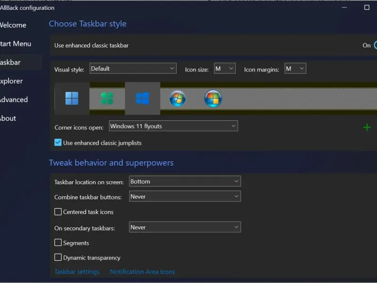377x283 pixels.
Task: Go to the Welcome section
Action: point(13,25)
